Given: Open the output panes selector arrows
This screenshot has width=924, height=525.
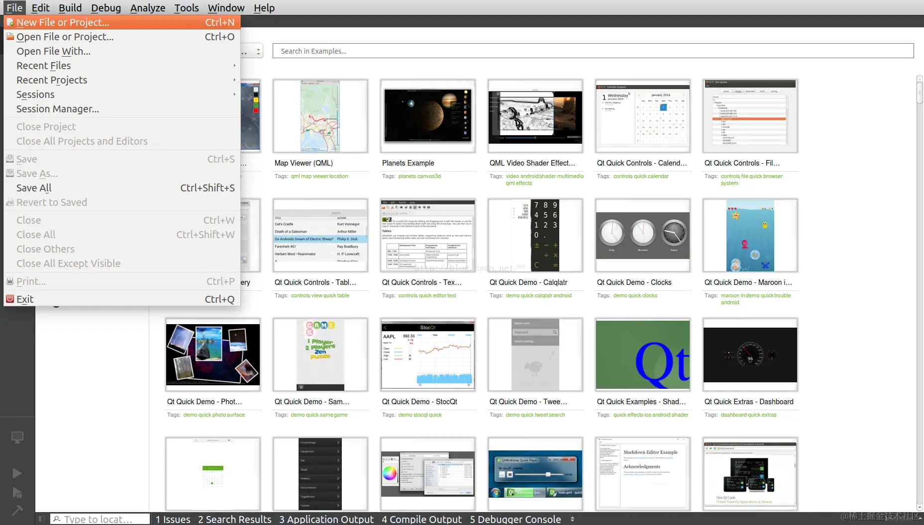Looking at the screenshot, I should [x=572, y=519].
